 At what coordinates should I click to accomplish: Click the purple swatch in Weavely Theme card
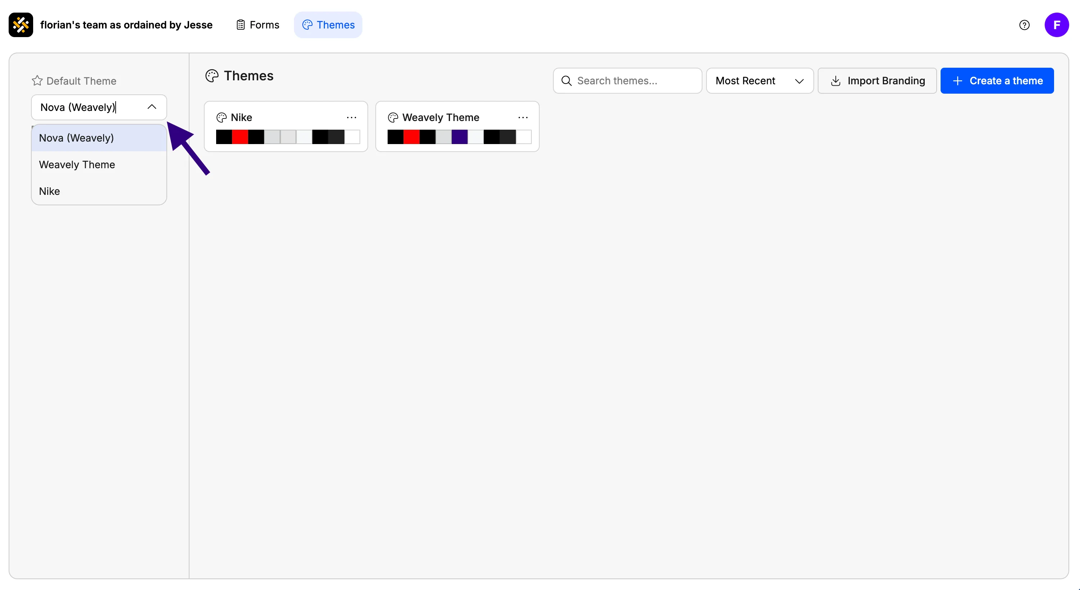(x=460, y=137)
